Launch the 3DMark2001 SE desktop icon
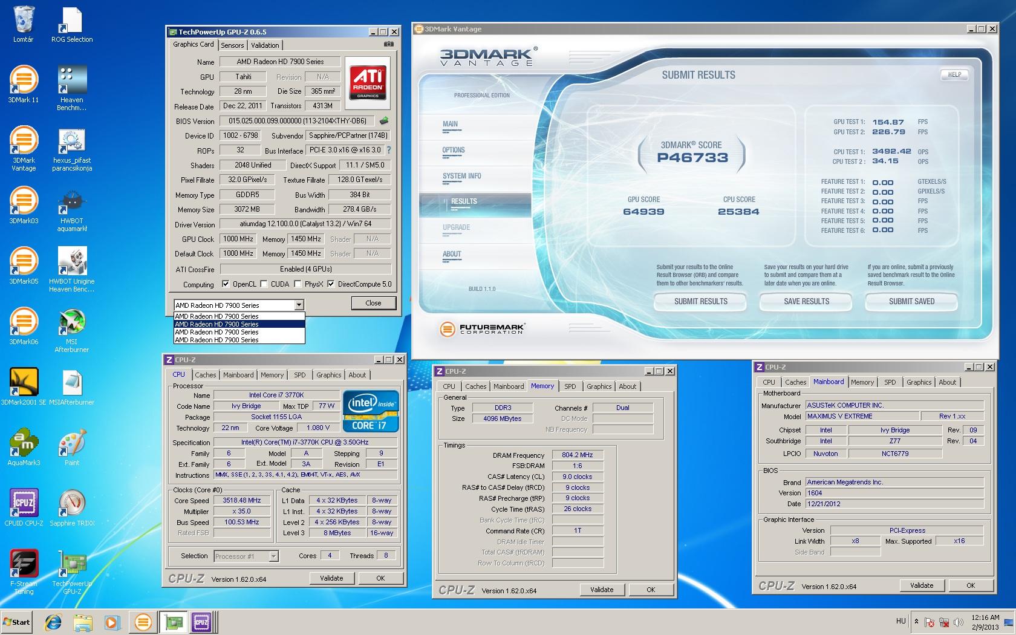The image size is (1016, 635). point(23,387)
